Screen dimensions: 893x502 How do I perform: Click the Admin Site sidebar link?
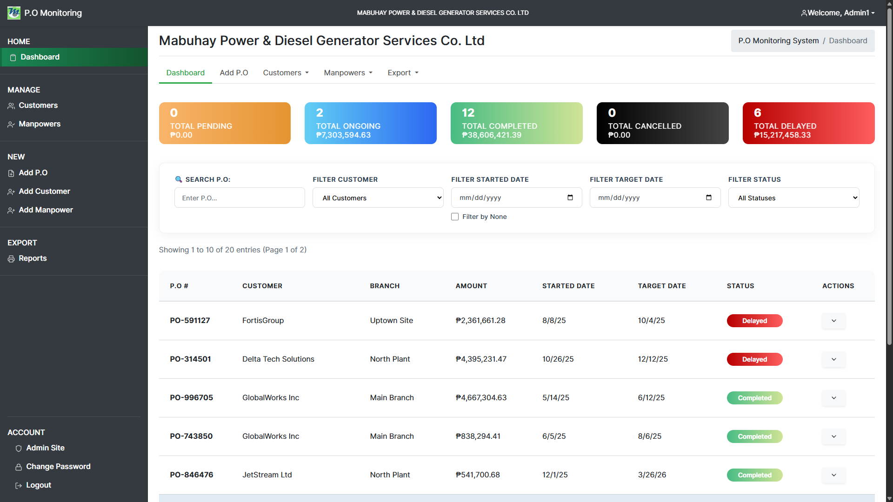[x=45, y=448]
